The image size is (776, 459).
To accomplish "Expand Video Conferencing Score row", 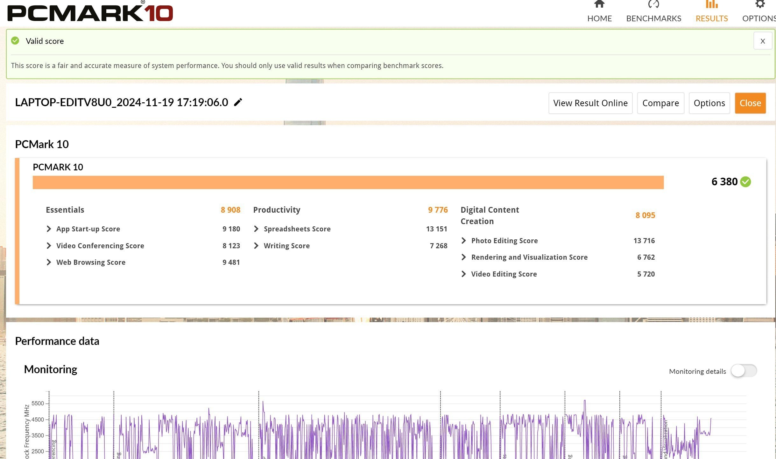I will coord(49,246).
